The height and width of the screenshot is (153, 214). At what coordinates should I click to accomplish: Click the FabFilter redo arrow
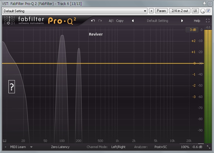100,21
